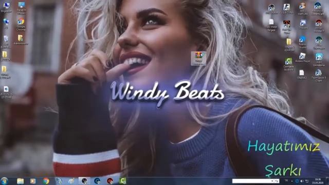
Task: Open the taskbar clock and date
Action: point(318,181)
